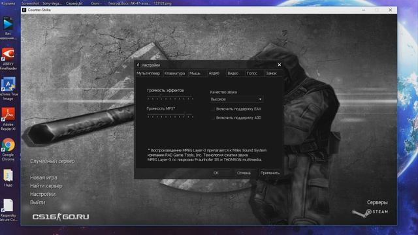Click the Counter-Strike window title icon
This screenshot has width=418, height=235.
tap(24, 10)
